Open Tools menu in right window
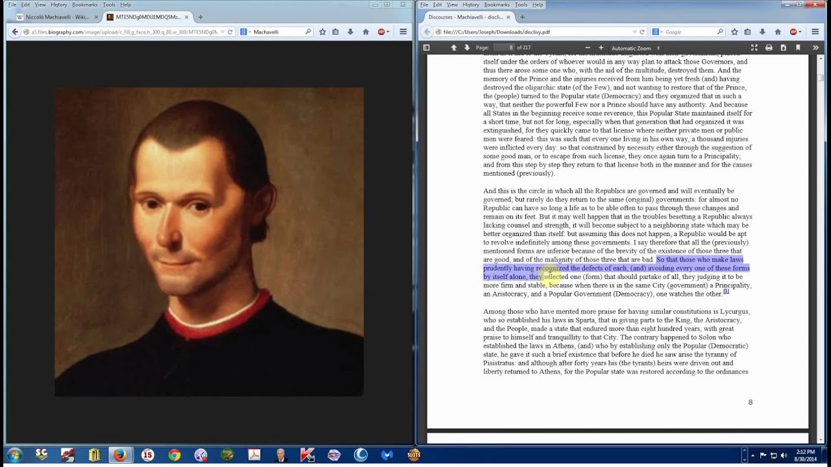 click(521, 5)
